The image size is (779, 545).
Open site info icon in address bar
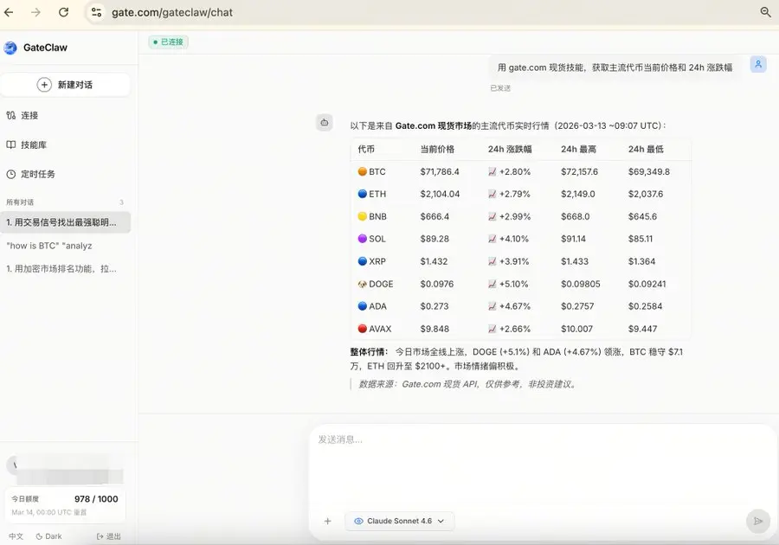pyautogui.click(x=96, y=12)
